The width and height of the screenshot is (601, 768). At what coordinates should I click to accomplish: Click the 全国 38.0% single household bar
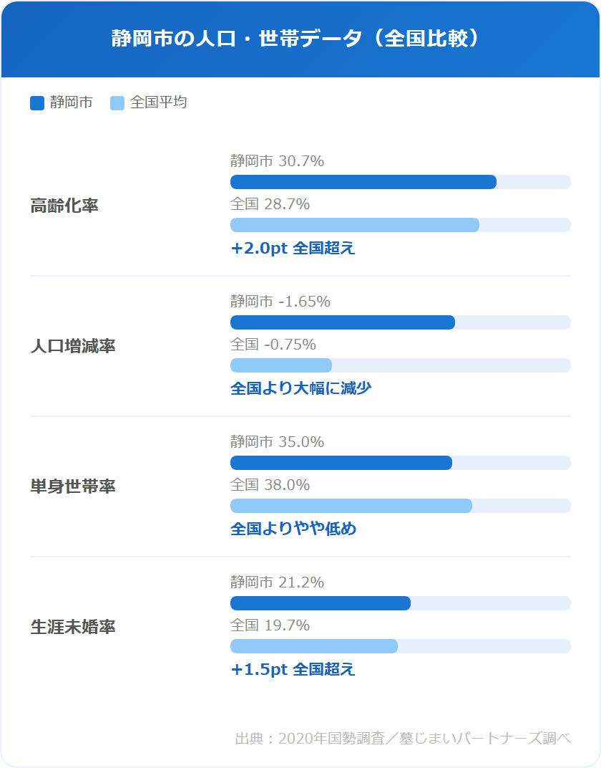click(x=351, y=506)
